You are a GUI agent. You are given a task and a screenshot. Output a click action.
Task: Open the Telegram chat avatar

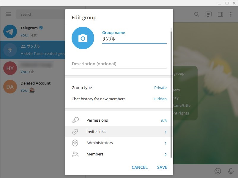click(x=10, y=31)
